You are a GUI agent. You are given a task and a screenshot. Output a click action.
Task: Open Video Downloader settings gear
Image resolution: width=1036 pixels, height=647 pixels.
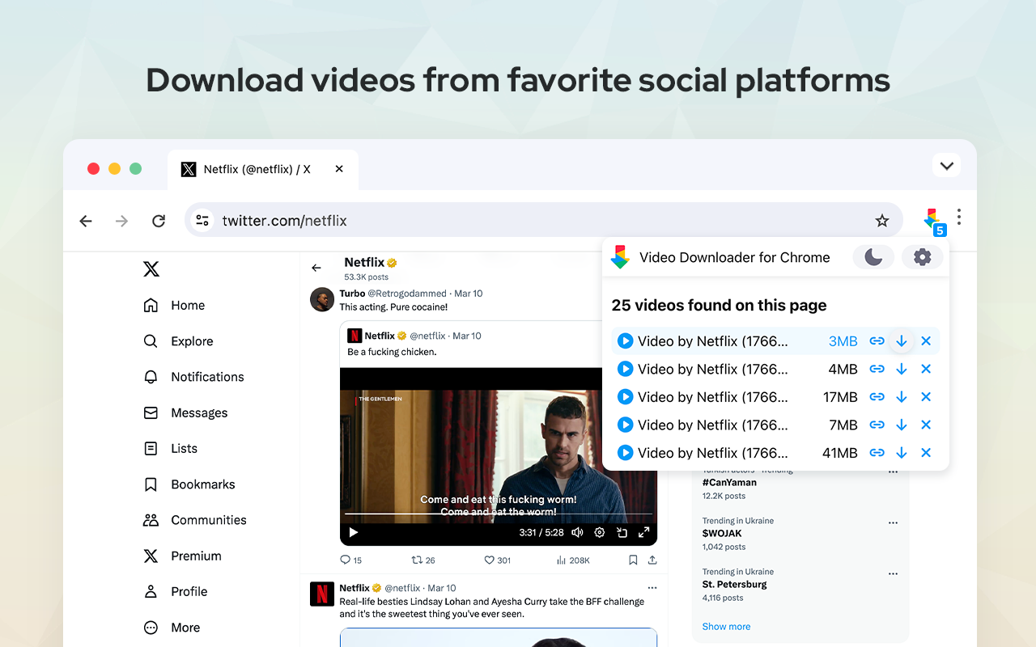pos(922,257)
